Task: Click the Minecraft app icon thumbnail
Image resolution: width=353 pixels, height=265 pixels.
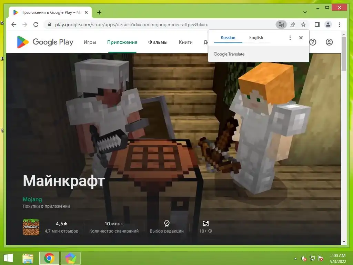Action: [x=31, y=227]
